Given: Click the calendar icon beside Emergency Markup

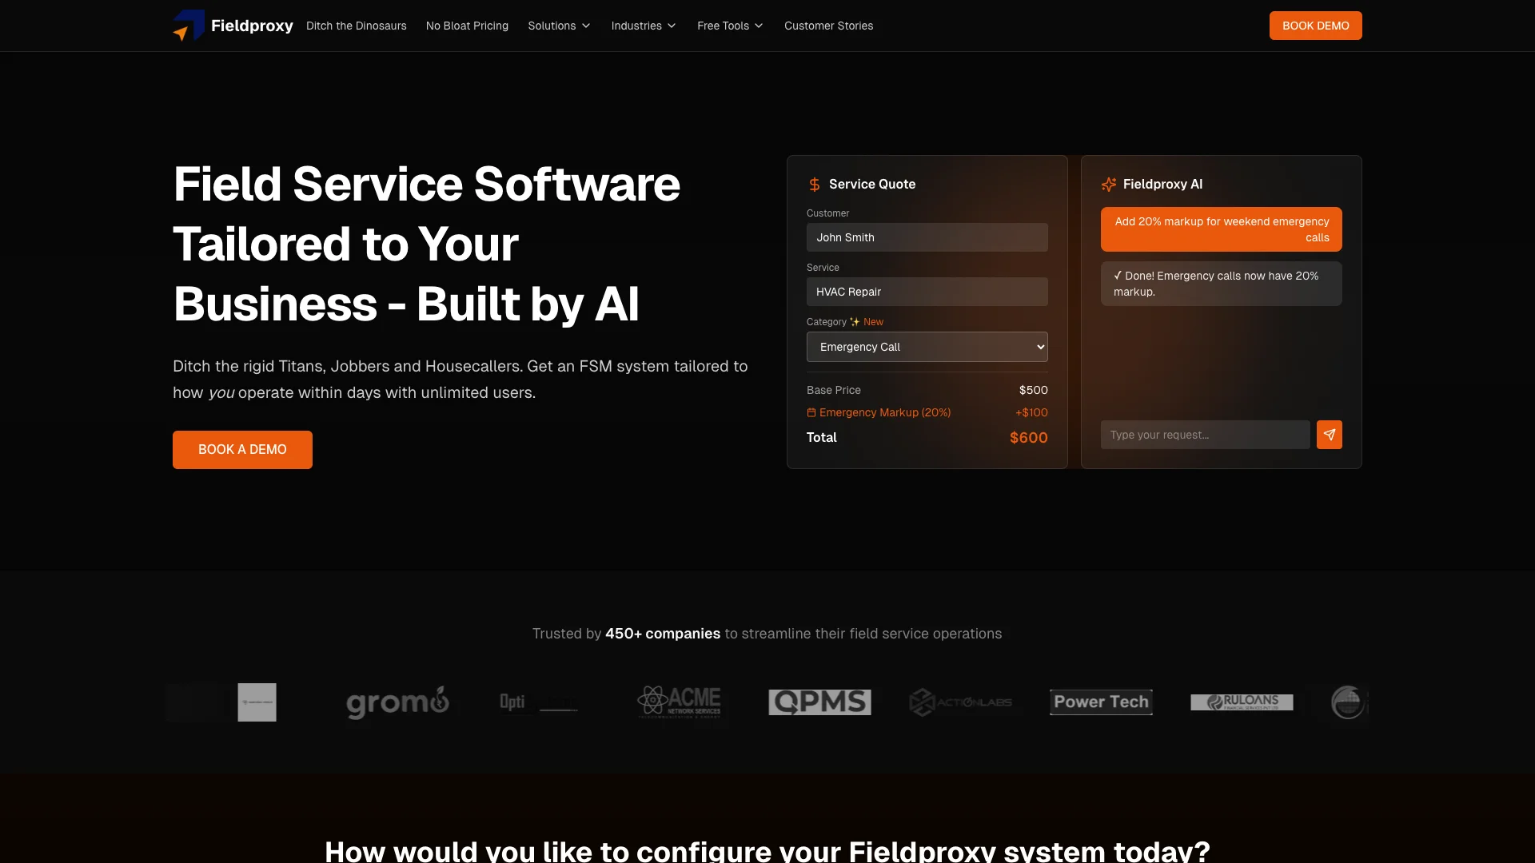Looking at the screenshot, I should click(811, 413).
